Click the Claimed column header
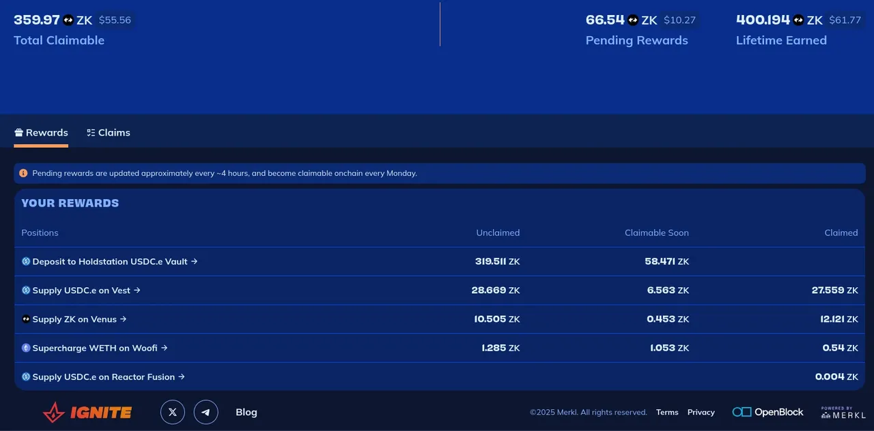Viewport: 874px width, 431px height. click(841, 233)
